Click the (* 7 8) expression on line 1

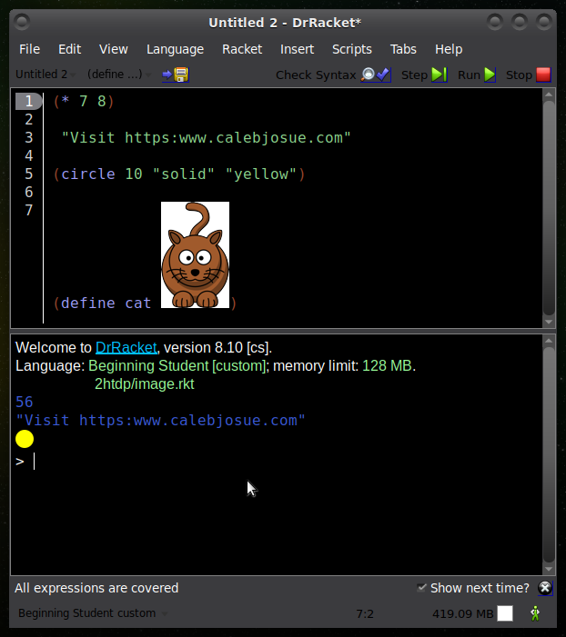click(84, 101)
